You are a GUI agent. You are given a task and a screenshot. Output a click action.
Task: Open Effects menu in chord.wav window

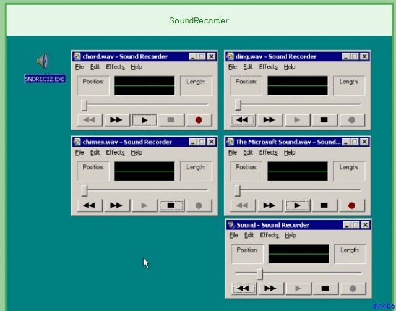tap(116, 67)
